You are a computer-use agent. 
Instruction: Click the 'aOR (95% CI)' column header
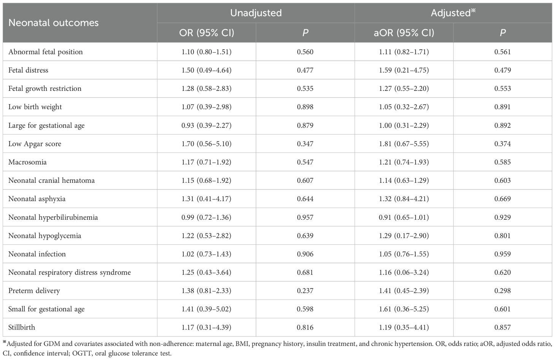[404, 33]
